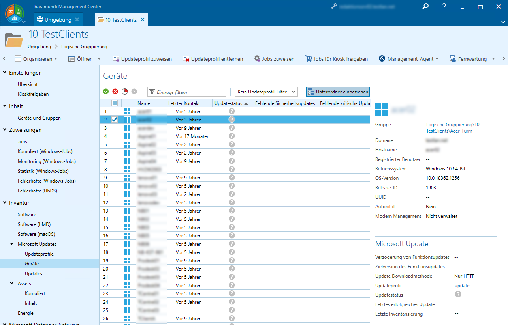Screen dimensions: 508x325
Task: Toggle Unterordner einbeziehen button
Action: [338, 92]
